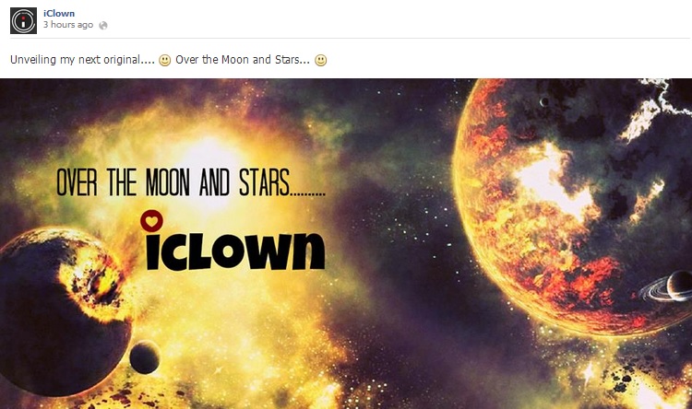Click the bright star sparkle near bottom right
Screen dimensions: 692x409
(590, 374)
